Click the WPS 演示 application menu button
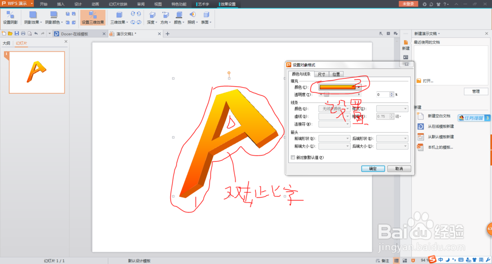The width and height of the screenshot is (492, 264). [x=17, y=3]
